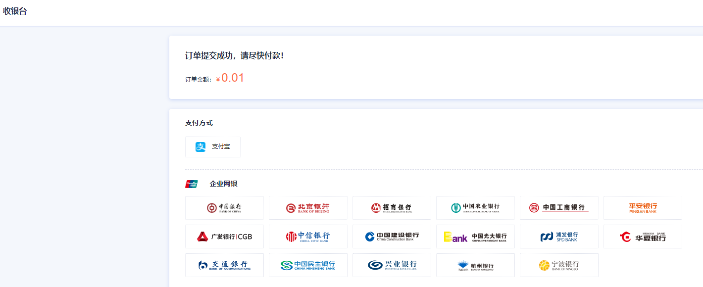The width and height of the screenshot is (703, 287).
Task: Select Alipay (支付宝) payment method
Action: coord(213,147)
